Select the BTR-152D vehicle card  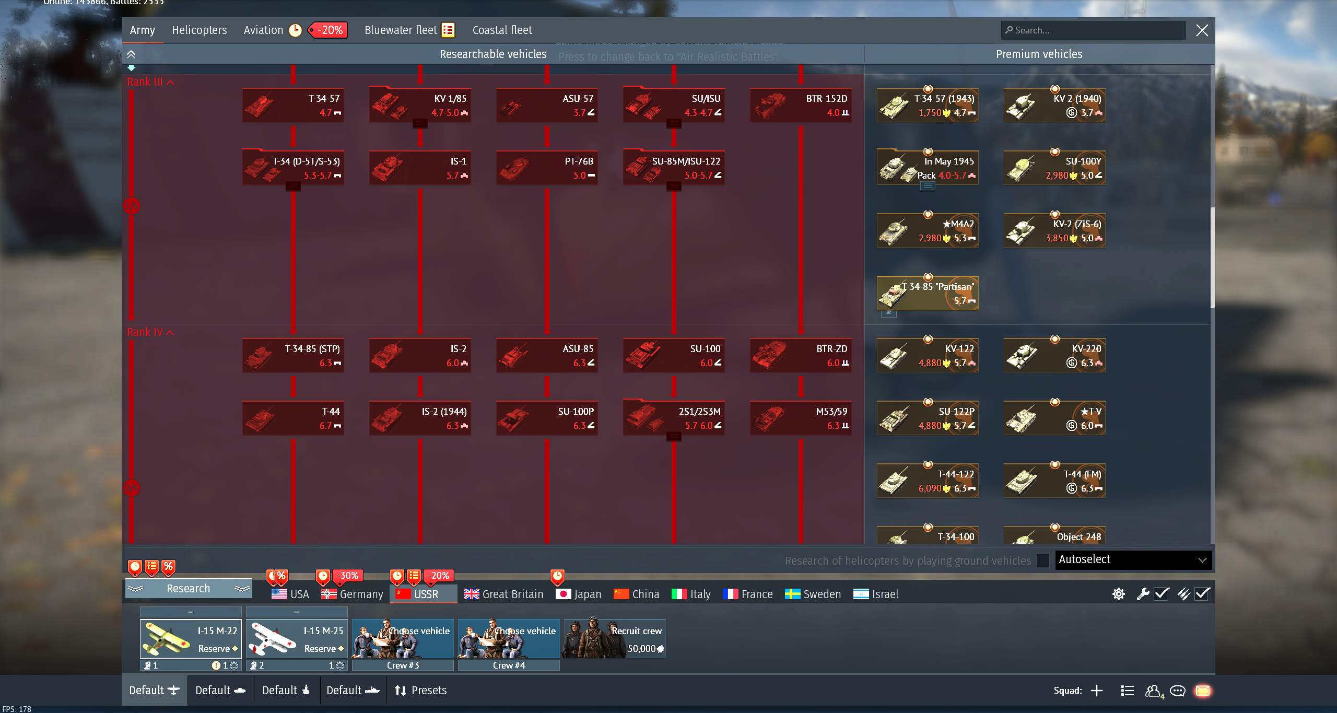801,105
